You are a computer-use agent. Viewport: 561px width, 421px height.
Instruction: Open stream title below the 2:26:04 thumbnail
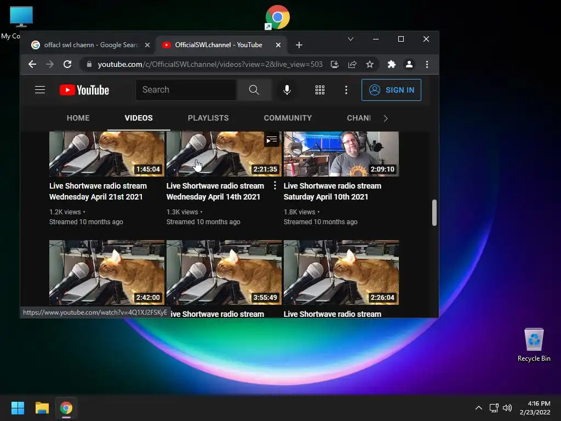333,314
